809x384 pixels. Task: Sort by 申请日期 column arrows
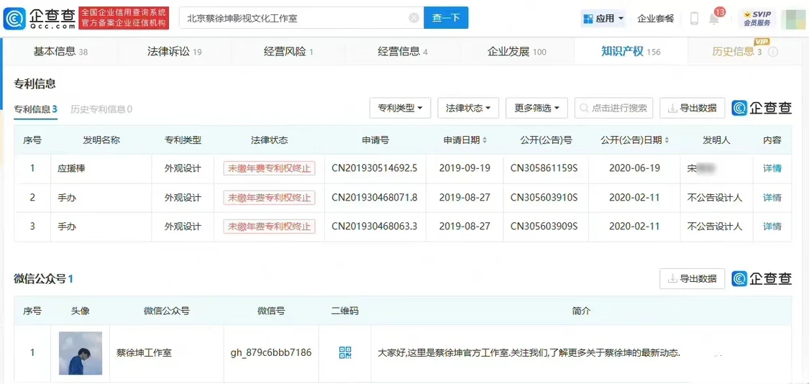click(485, 140)
